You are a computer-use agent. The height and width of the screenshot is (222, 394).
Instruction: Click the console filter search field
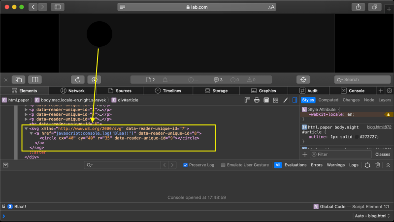[122, 165]
